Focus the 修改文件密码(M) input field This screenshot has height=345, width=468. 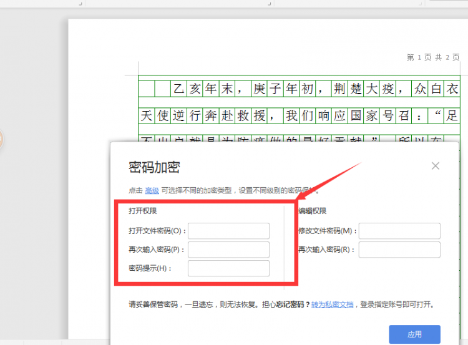pyautogui.click(x=399, y=231)
